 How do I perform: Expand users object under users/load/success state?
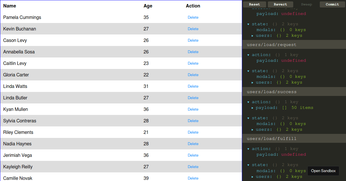pos(253,130)
